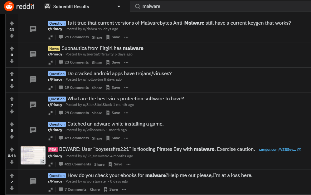Open the skull Subreddit Results icon

pos(47,6)
